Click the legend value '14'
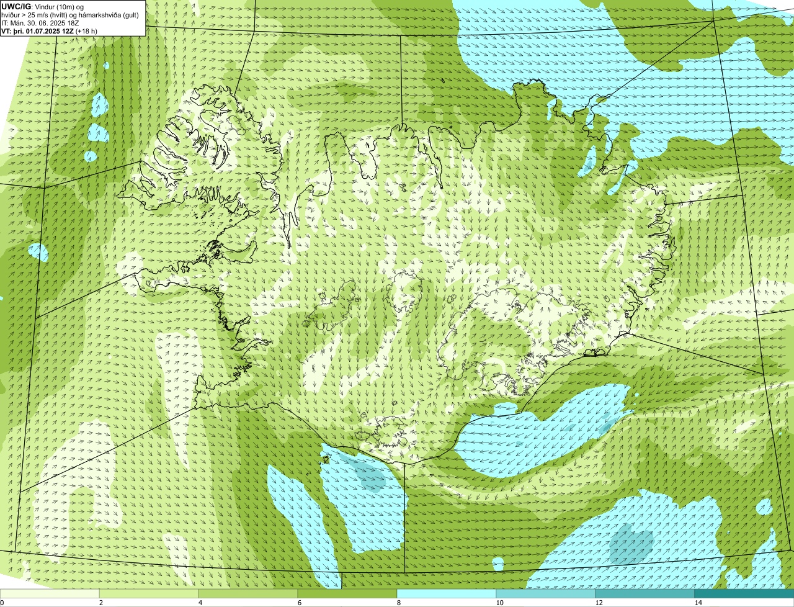 [698, 603]
